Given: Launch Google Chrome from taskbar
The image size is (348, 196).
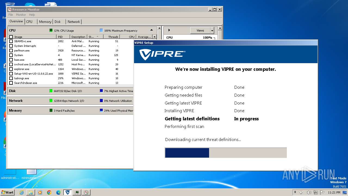Looking at the screenshot, I should pos(49,192).
